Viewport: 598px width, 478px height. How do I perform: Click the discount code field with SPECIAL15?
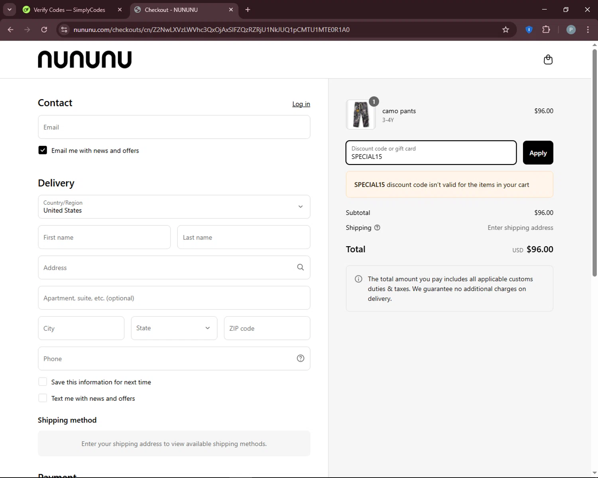tap(431, 153)
